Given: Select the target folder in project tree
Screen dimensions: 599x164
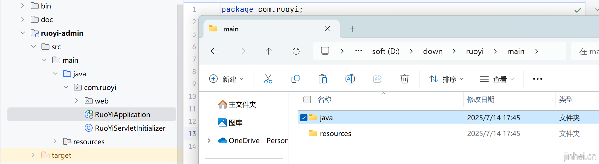Looking at the screenshot, I should (x=61, y=155).
